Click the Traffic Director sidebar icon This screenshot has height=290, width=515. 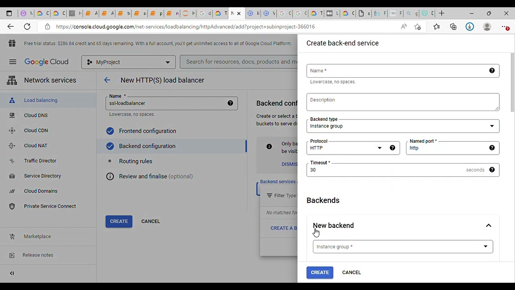12,161
